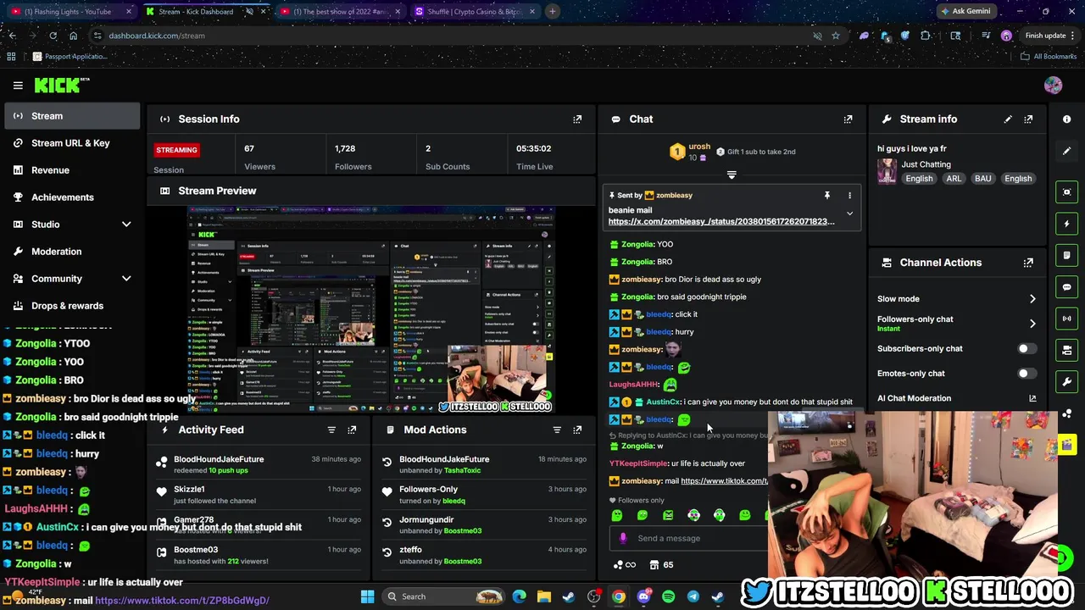This screenshot has height=610, width=1085.
Task: Open the Passport Application bookmark
Action: click(70, 57)
